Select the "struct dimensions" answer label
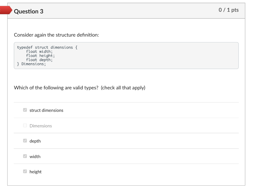Image resolution: width=275 pixels, height=195 pixels. 46,110
